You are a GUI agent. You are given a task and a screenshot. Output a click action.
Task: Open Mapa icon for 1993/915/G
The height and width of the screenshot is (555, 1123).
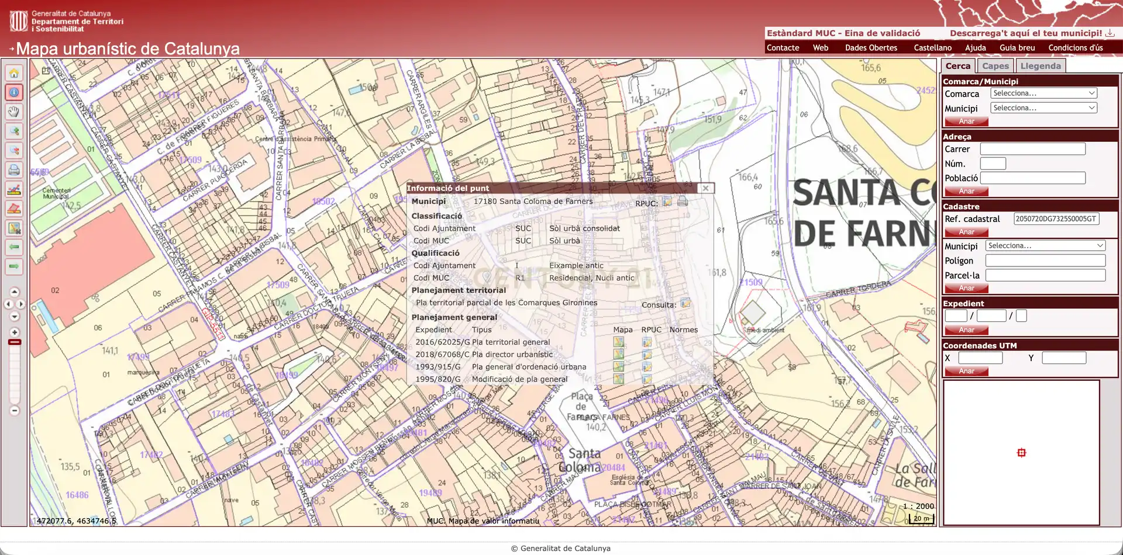click(x=619, y=367)
